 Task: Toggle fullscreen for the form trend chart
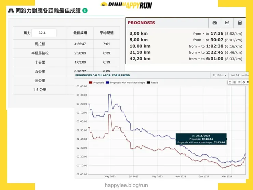pyautogui.click(x=230, y=82)
